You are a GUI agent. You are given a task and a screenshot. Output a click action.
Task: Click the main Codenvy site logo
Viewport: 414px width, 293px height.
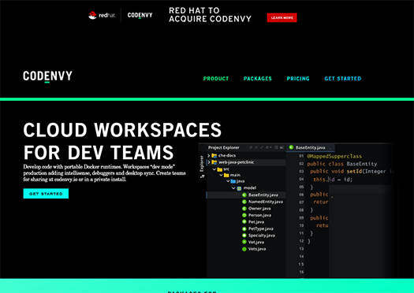click(x=47, y=76)
